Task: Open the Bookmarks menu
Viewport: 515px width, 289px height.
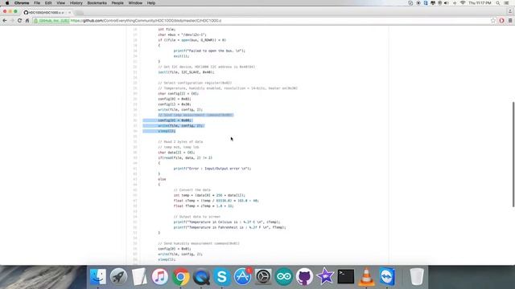Action: point(97,3)
